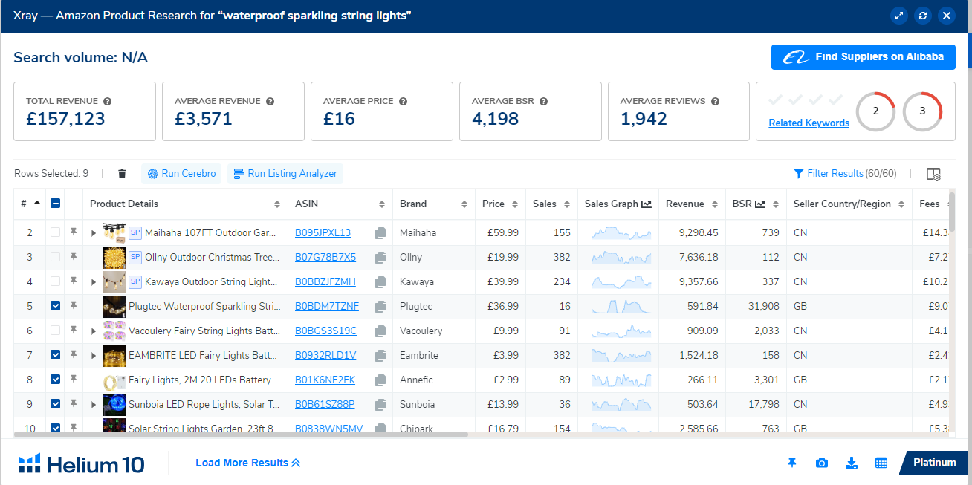This screenshot has height=485, width=972.
Task: Click the vertical table scrollbar
Action: 951,212
